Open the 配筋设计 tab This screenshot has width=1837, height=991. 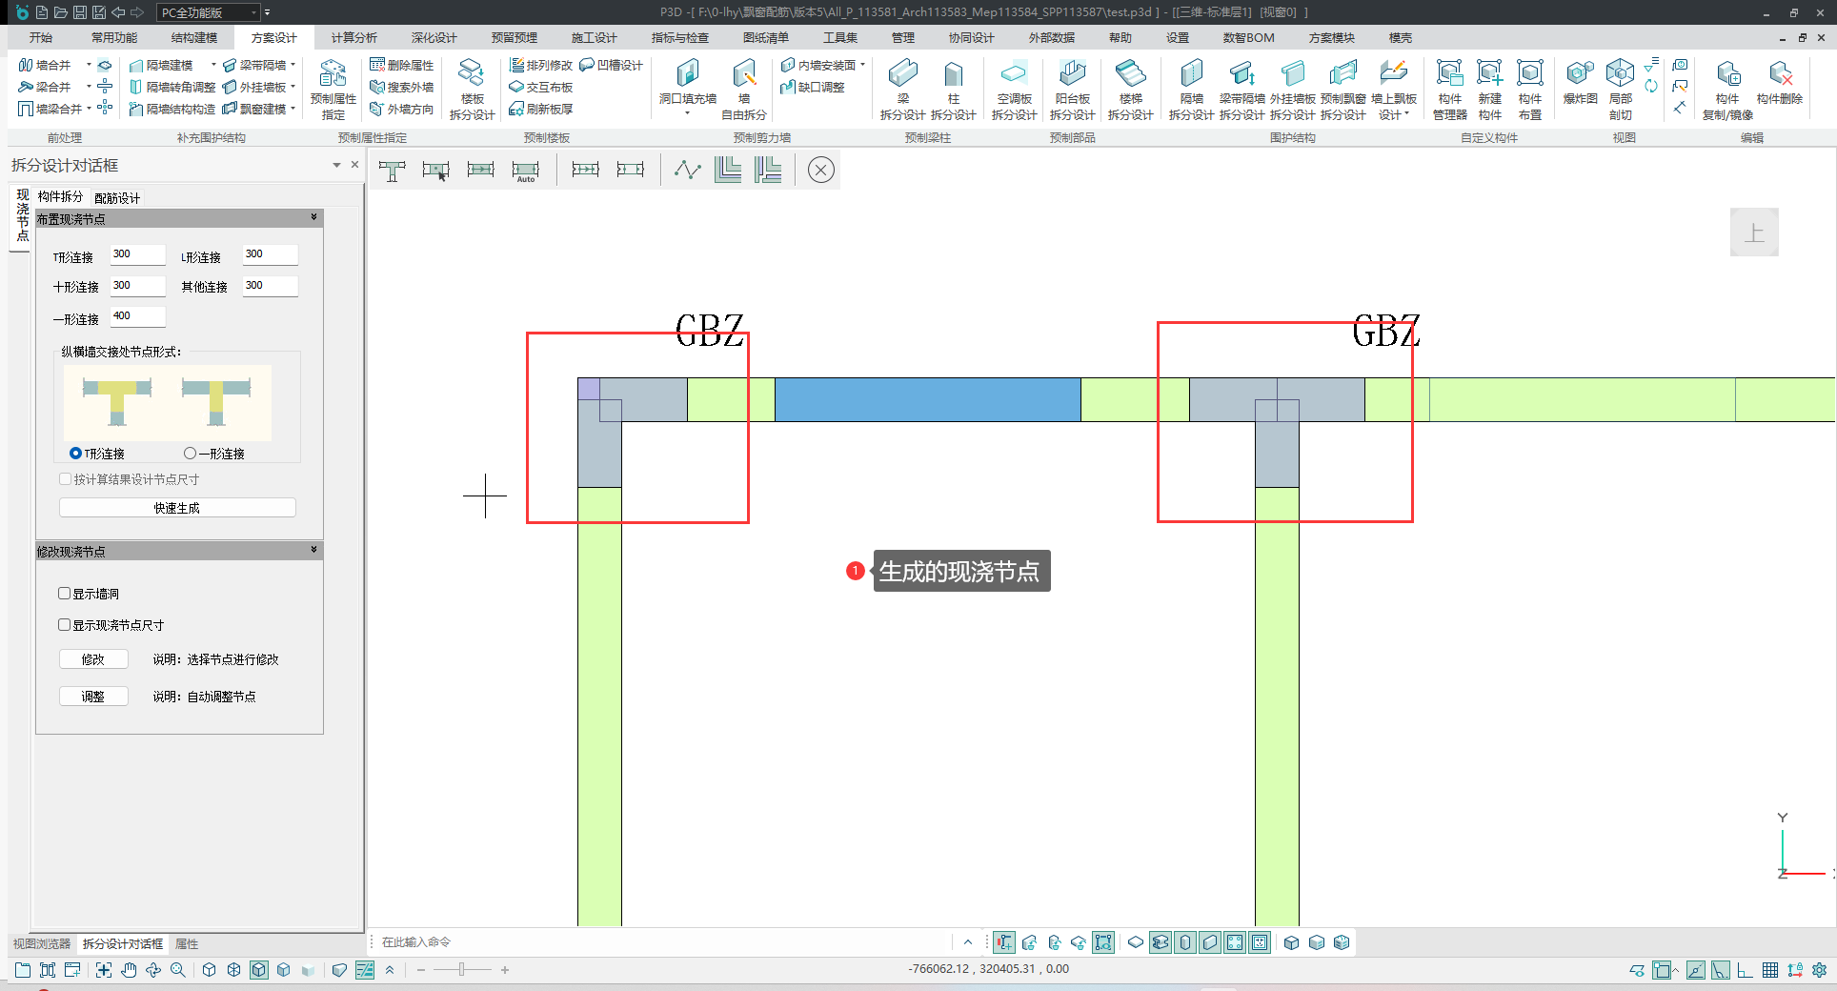[x=117, y=198]
